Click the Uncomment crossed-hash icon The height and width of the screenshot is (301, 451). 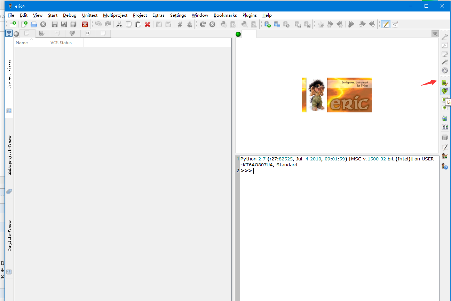click(x=190, y=24)
